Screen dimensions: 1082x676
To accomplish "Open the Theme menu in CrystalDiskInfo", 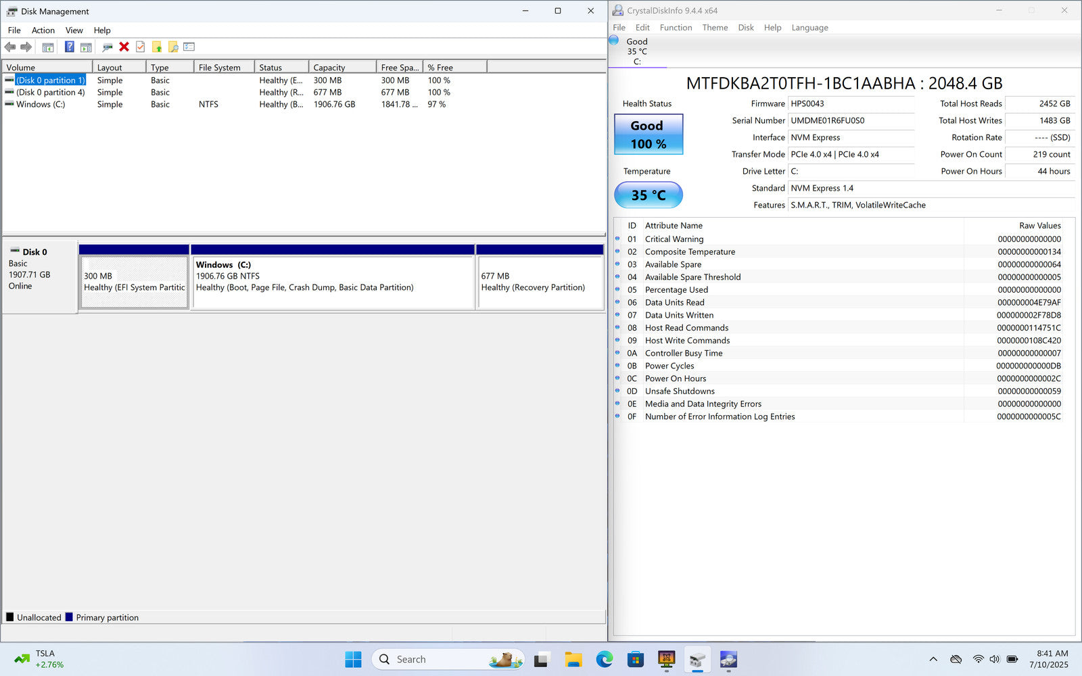I will pyautogui.click(x=715, y=28).
